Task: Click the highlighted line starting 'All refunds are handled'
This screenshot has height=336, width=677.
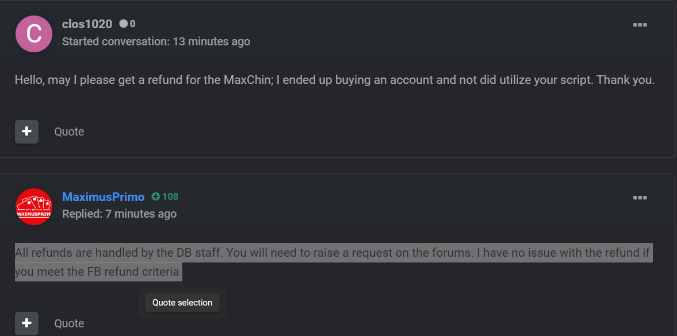Action: [333, 253]
